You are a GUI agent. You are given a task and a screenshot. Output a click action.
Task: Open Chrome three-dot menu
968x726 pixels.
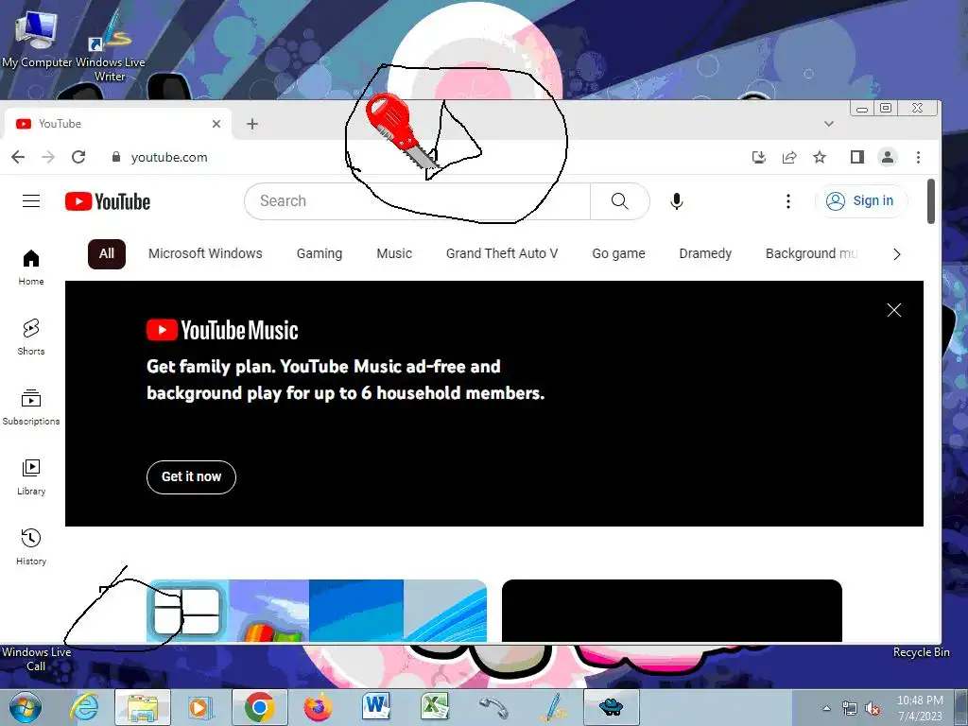click(x=918, y=157)
